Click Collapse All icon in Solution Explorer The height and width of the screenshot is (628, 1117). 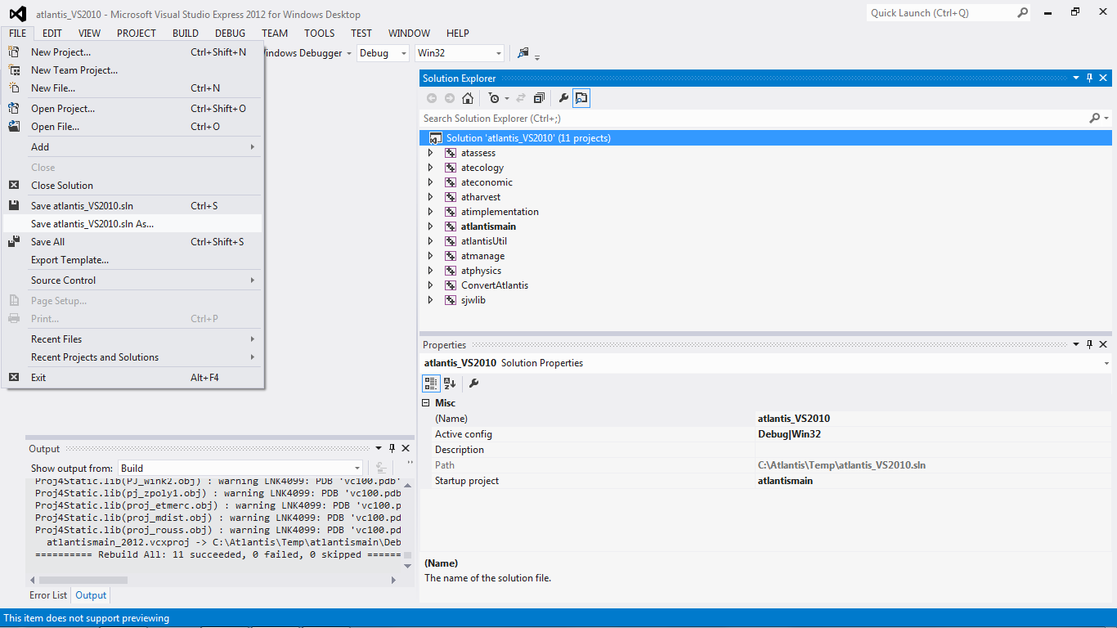(539, 98)
